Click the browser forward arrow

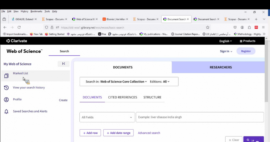click(12, 27)
